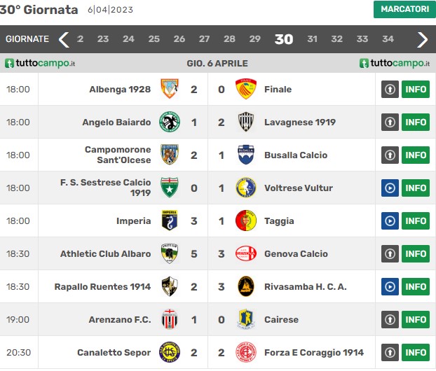Play video for Sestrese vs Voltrese Vultur
The height and width of the screenshot is (371, 436).
390,188
